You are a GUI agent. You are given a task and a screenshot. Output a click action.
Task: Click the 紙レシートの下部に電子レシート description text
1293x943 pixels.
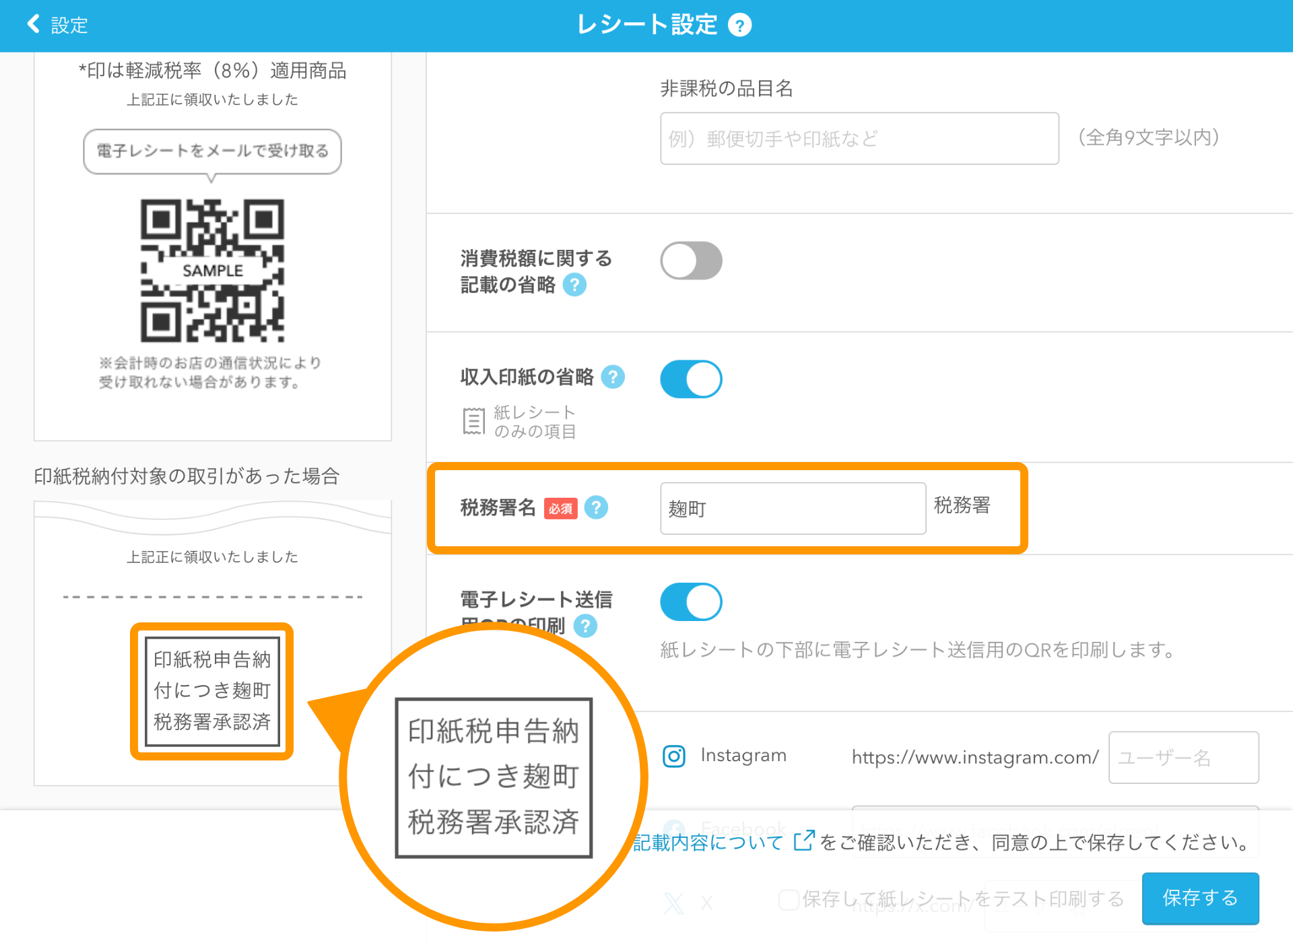coord(917,649)
